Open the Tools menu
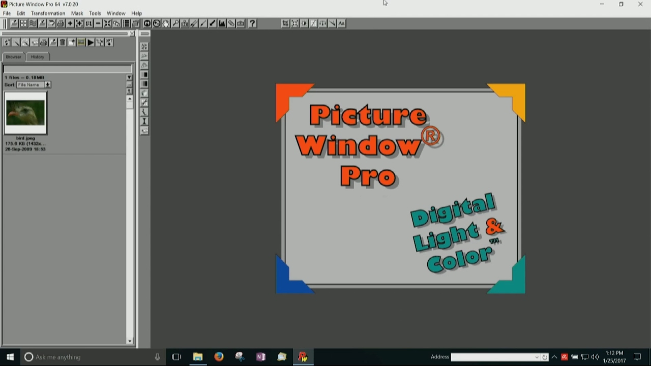This screenshot has height=366, width=651. coord(95,13)
